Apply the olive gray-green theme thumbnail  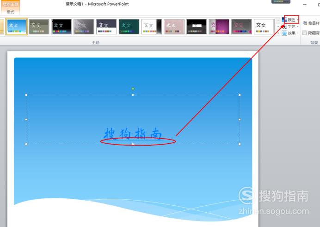tap(39, 26)
